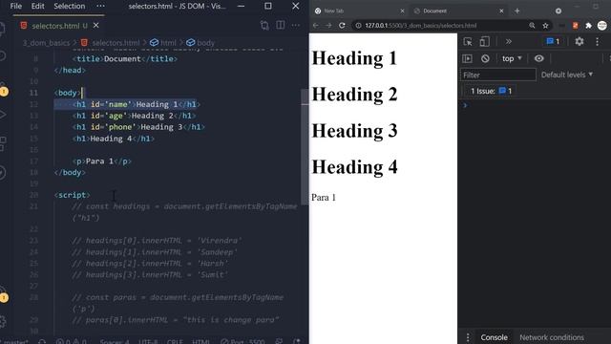The width and height of the screenshot is (611, 344).
Task: Click the Para 1 paragraph code line
Action: [x=102, y=161]
